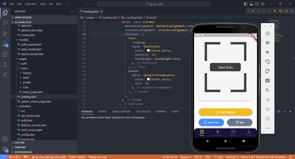
Task: Open the Source Control view
Action: point(5,33)
